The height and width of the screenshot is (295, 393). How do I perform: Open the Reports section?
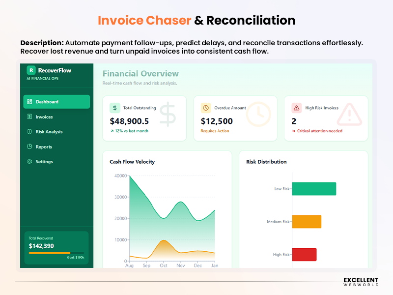tap(43, 147)
